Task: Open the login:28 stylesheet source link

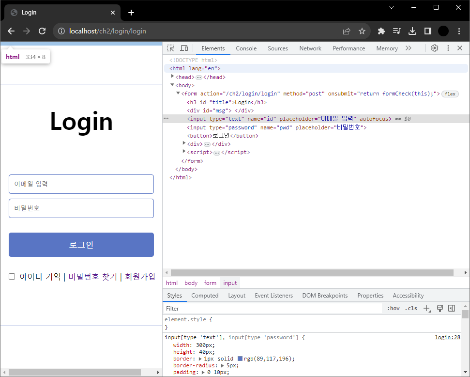Action: 447,337
